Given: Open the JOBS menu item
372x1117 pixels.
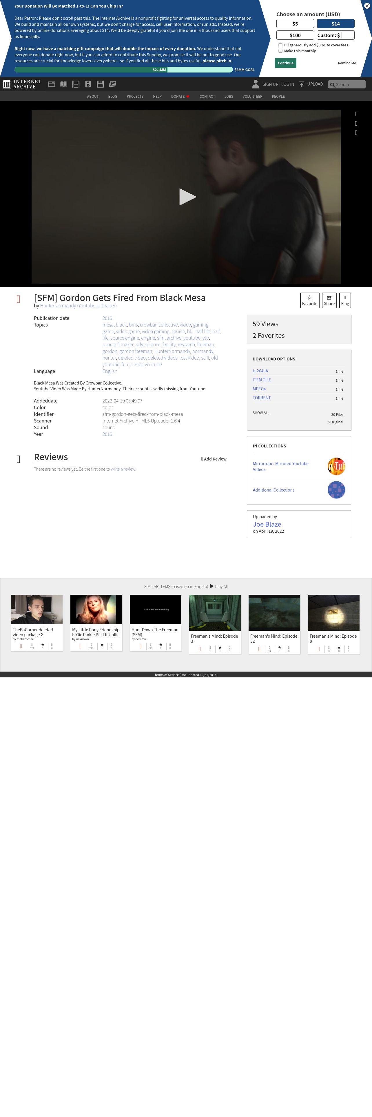Looking at the screenshot, I should point(229,97).
